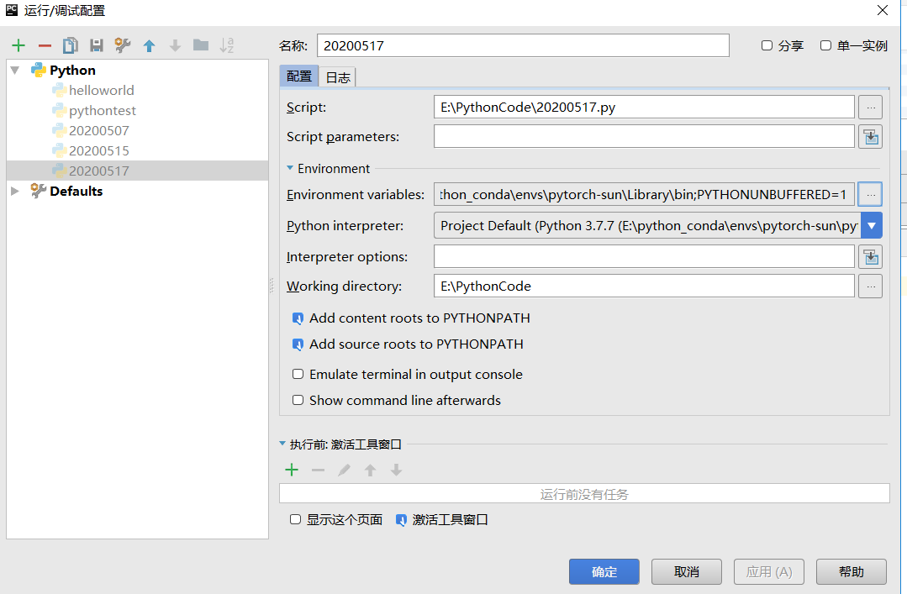The width and height of the screenshot is (907, 594).
Task: Switch to the 日志 tab
Action: point(338,76)
